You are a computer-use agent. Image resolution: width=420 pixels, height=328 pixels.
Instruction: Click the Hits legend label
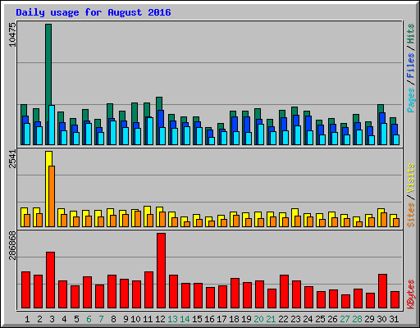click(x=411, y=34)
